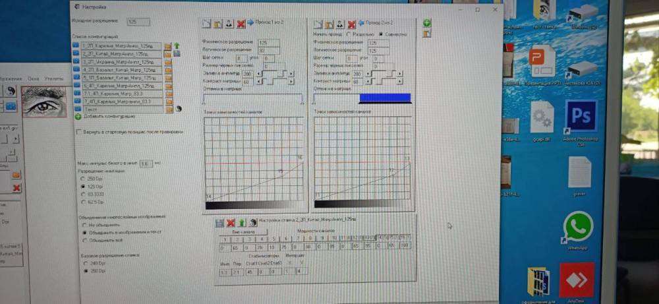This screenshot has width=659, height=304.
Task: Click the green plus icon to add a pass
Action: [x=427, y=23]
